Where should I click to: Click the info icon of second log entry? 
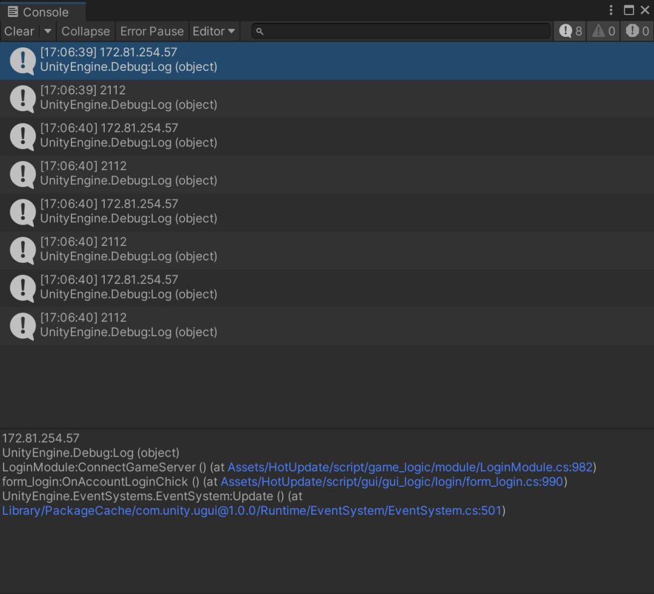click(23, 98)
